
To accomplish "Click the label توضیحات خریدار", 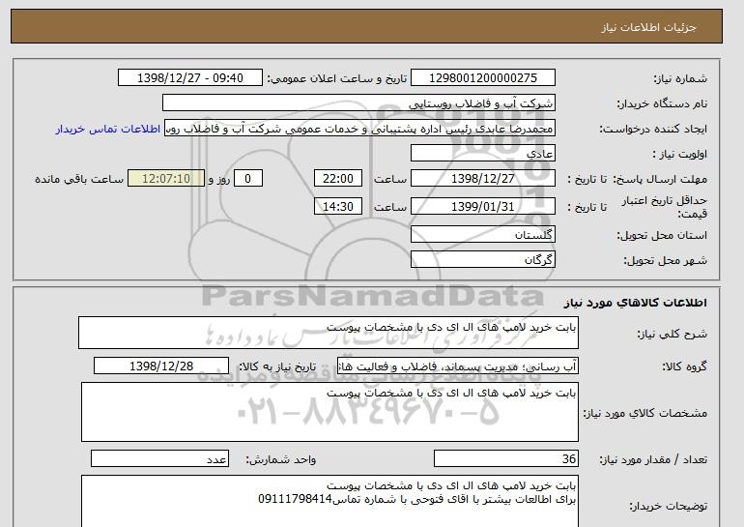I will click(x=668, y=506).
